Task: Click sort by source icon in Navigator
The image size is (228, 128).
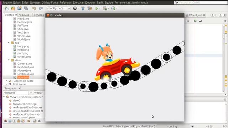Action: (x=39, y=121)
